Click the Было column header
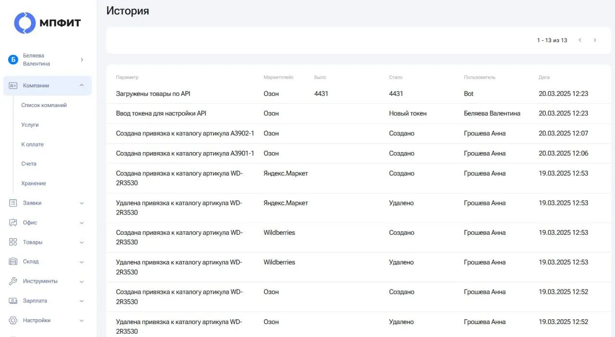 pyautogui.click(x=320, y=77)
